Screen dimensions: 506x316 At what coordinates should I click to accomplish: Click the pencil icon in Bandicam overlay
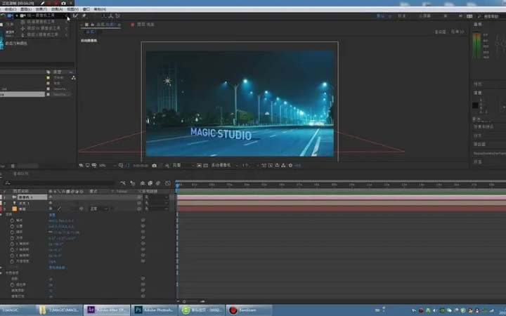(43, 3)
